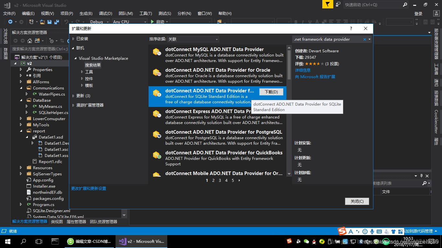Open the 排序依据 sort dropdown

point(193,39)
